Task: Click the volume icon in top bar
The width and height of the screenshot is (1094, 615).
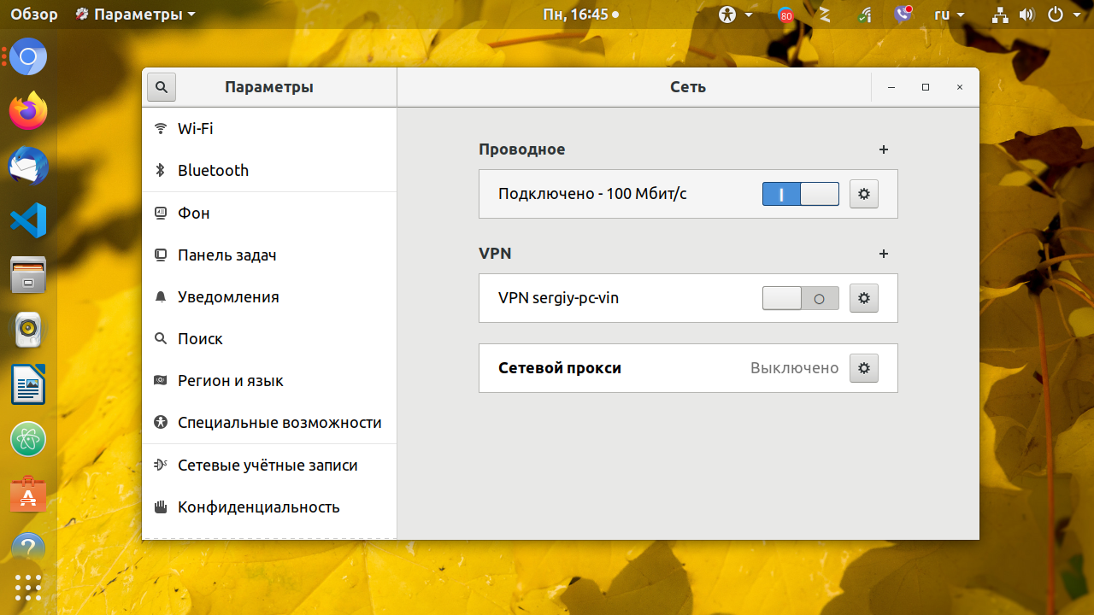Action: tap(1026, 15)
